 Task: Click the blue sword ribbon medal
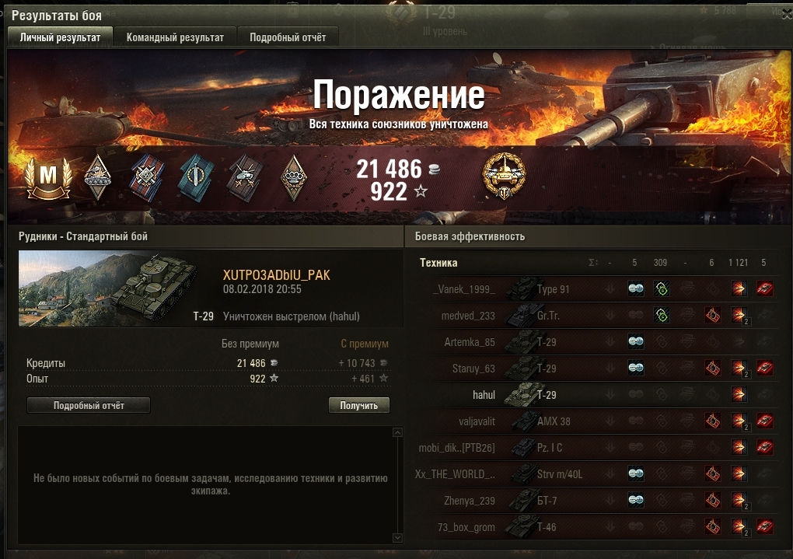pos(196,178)
